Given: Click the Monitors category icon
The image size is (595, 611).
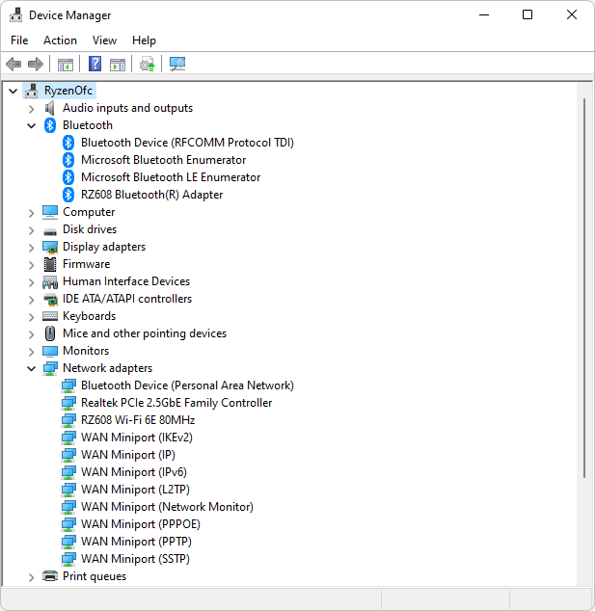Looking at the screenshot, I should click(x=50, y=351).
